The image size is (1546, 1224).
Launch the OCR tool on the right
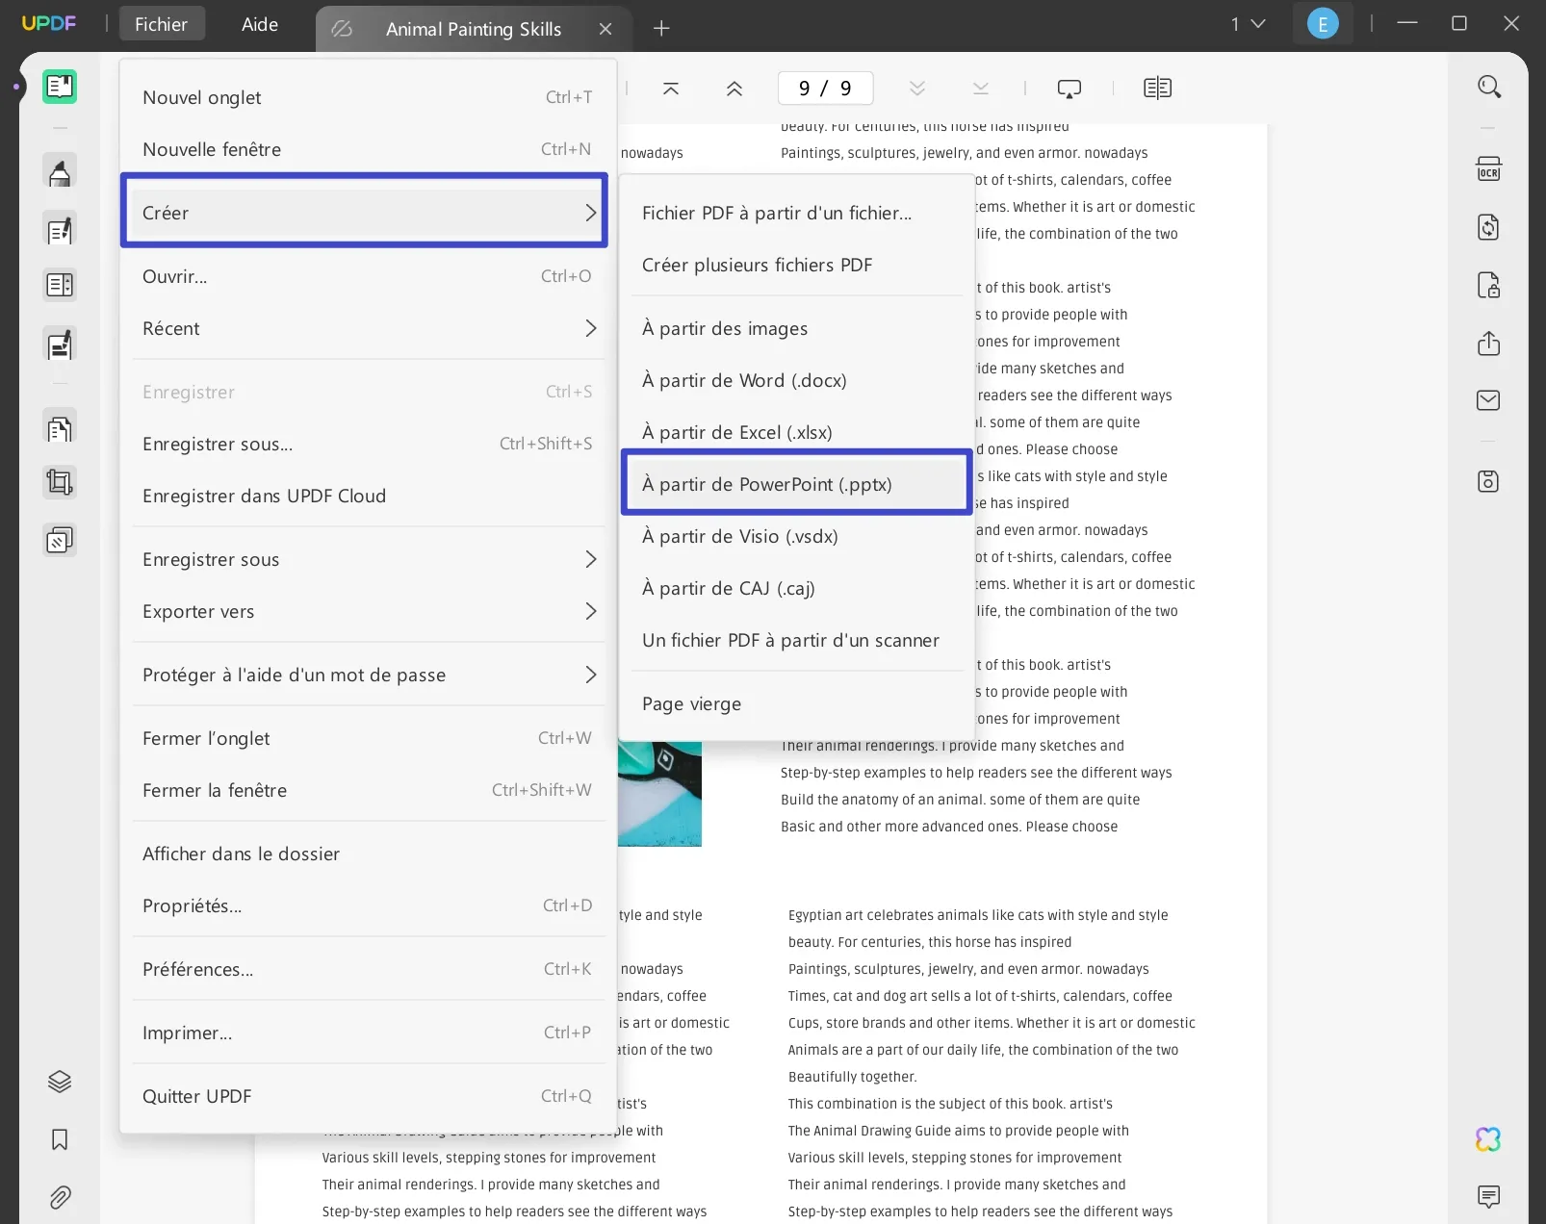coord(1488,168)
